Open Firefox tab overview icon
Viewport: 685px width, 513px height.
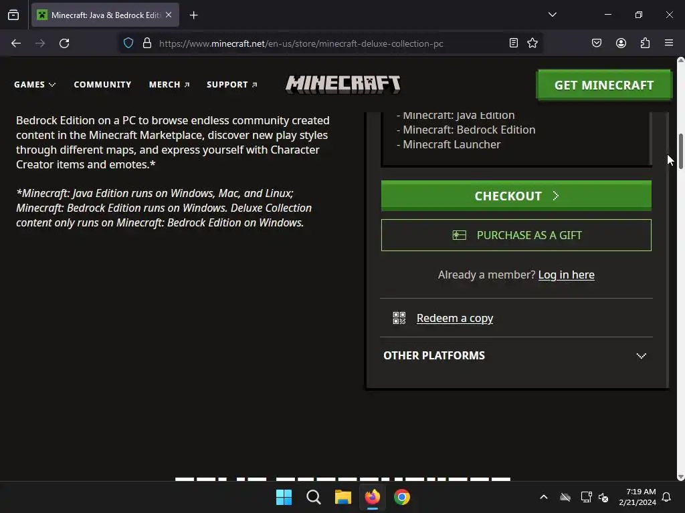click(13, 15)
